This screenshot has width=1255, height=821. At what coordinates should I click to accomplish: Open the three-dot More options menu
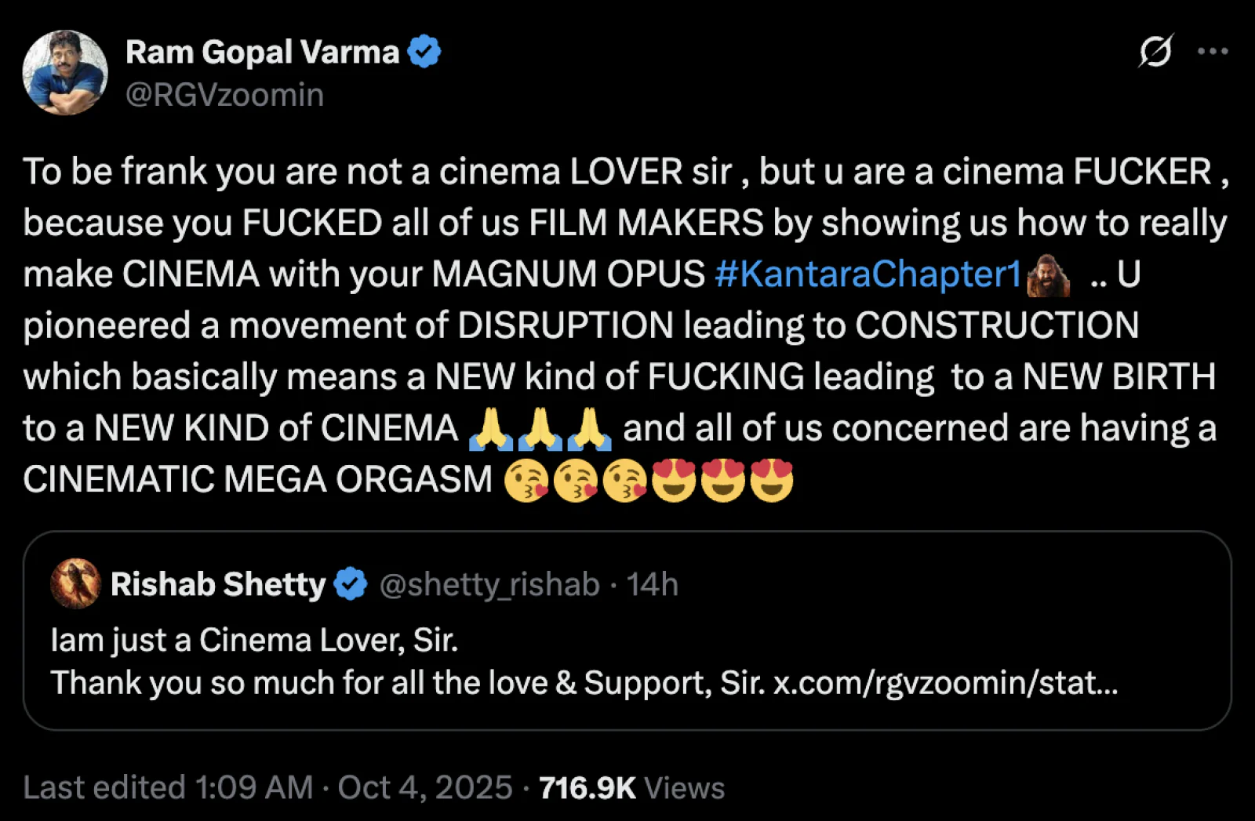[x=1212, y=52]
